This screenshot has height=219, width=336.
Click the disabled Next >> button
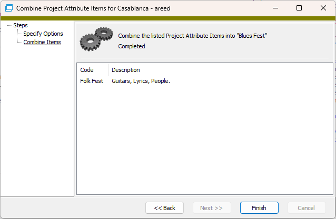tap(212, 207)
